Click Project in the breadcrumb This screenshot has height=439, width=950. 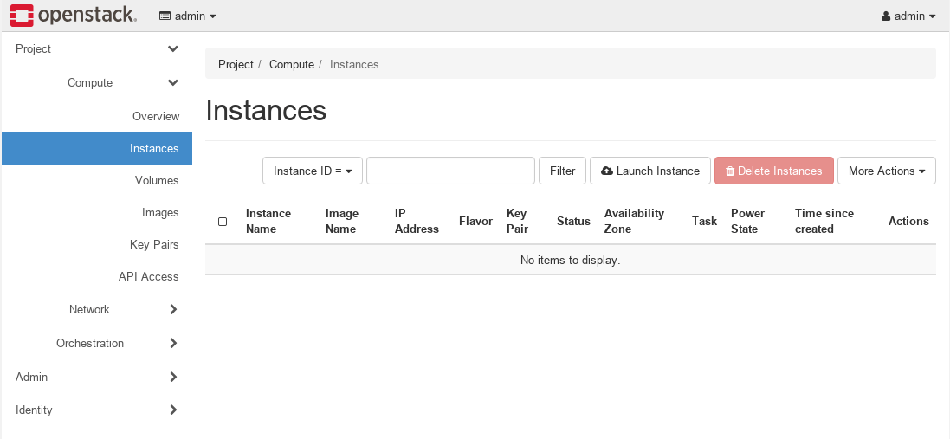tap(236, 64)
